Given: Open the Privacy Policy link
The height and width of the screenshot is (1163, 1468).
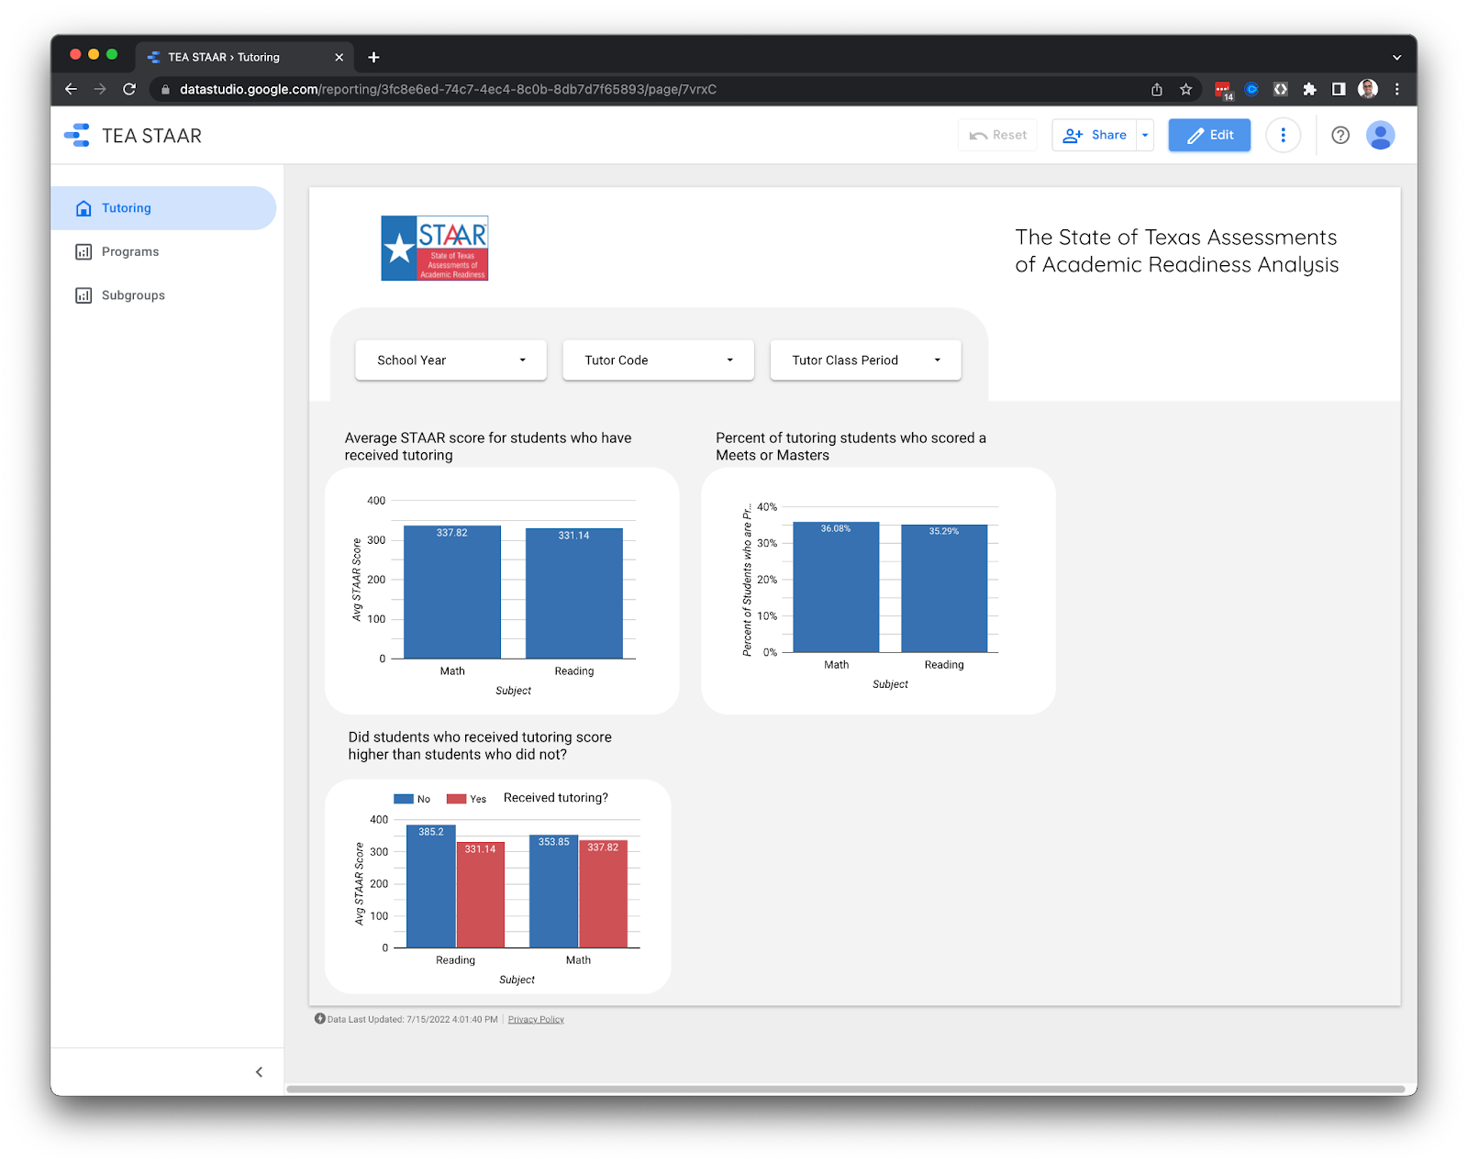Looking at the screenshot, I should pos(535,1019).
